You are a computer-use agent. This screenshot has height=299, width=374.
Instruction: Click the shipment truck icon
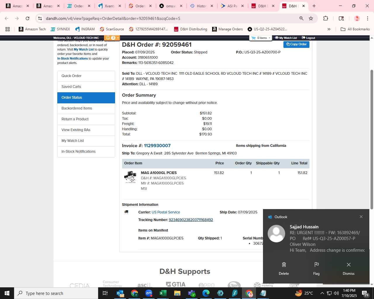click(126, 212)
